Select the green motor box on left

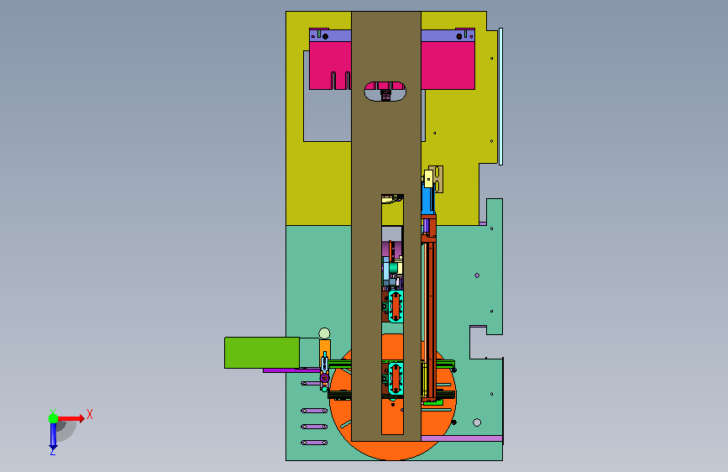[262, 353]
